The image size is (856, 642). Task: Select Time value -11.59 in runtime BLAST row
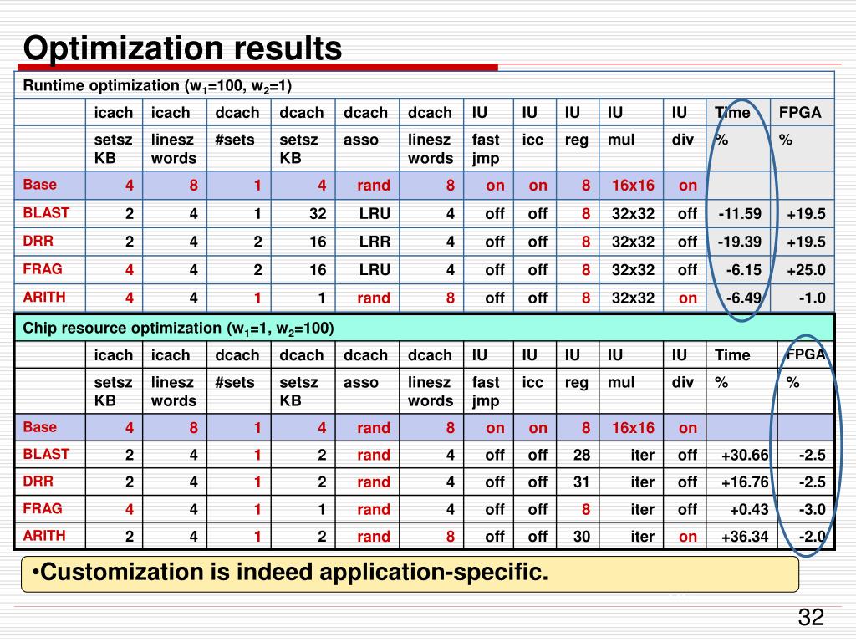[740, 213]
